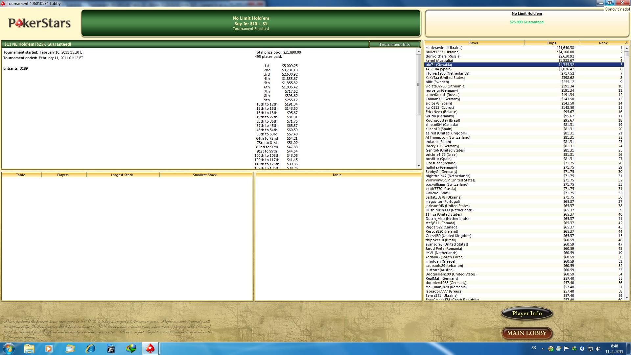Select player kyri0113 (Cyprus)
Viewport: 631px width, 355px height.
coord(524,107)
